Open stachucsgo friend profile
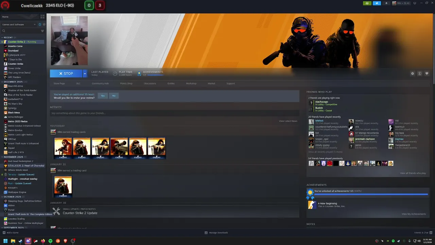435x245 pixels. [321, 102]
